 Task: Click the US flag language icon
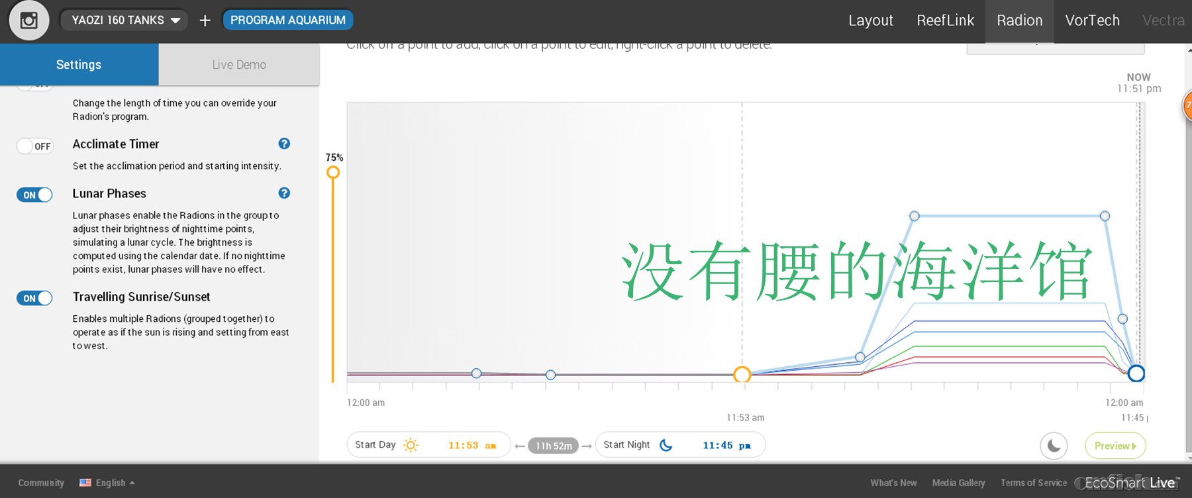tap(85, 483)
